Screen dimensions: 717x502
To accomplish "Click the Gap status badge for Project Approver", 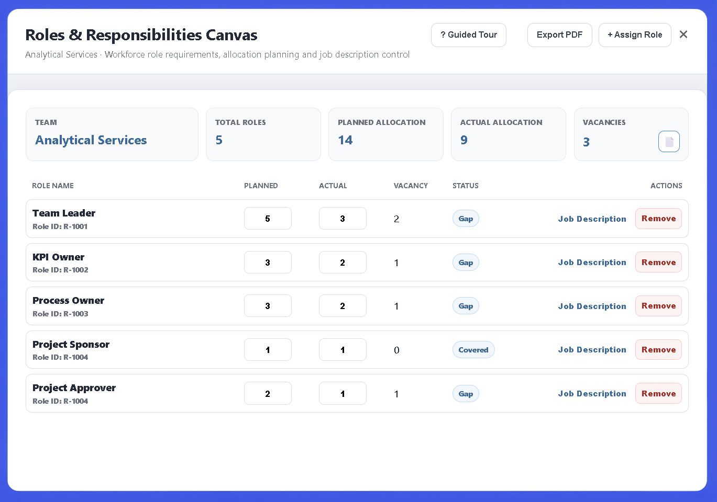I will tap(466, 394).
